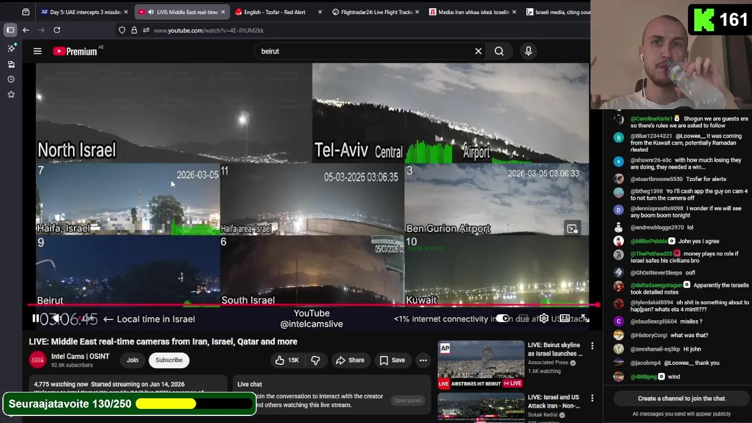Click chat username @MillerPebble
The height and width of the screenshot is (423, 752).
[649, 241]
